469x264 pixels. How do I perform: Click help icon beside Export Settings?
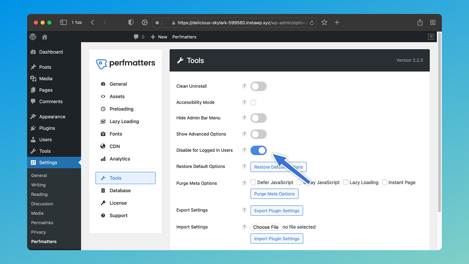(x=244, y=210)
